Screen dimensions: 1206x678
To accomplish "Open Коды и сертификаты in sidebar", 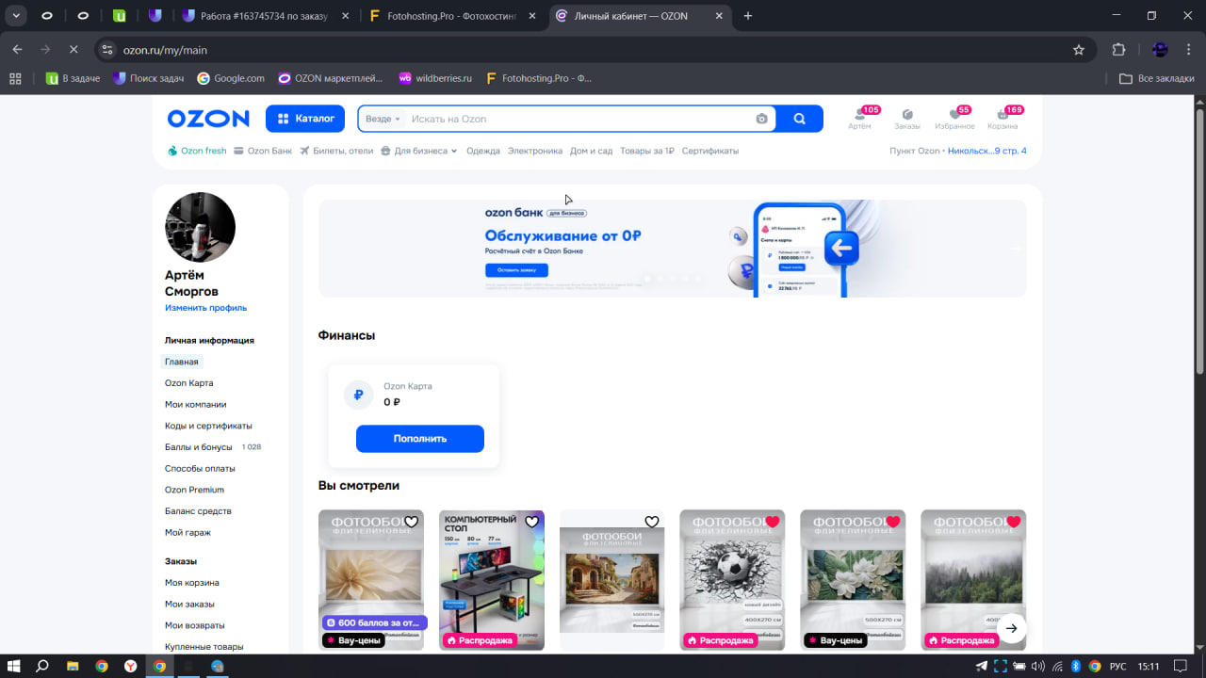I will [x=208, y=426].
